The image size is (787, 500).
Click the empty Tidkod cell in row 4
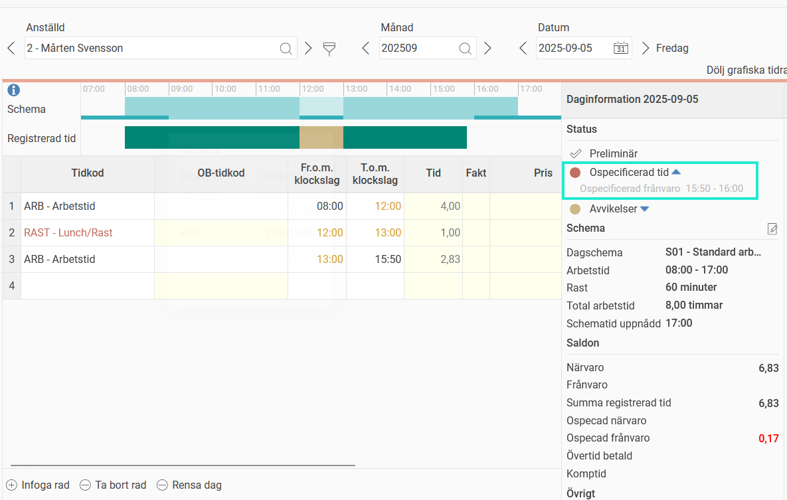88,286
